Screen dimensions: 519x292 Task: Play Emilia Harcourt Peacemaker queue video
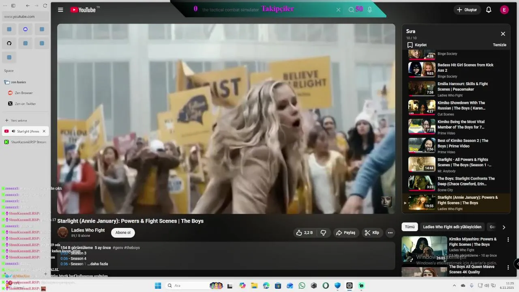point(456,88)
